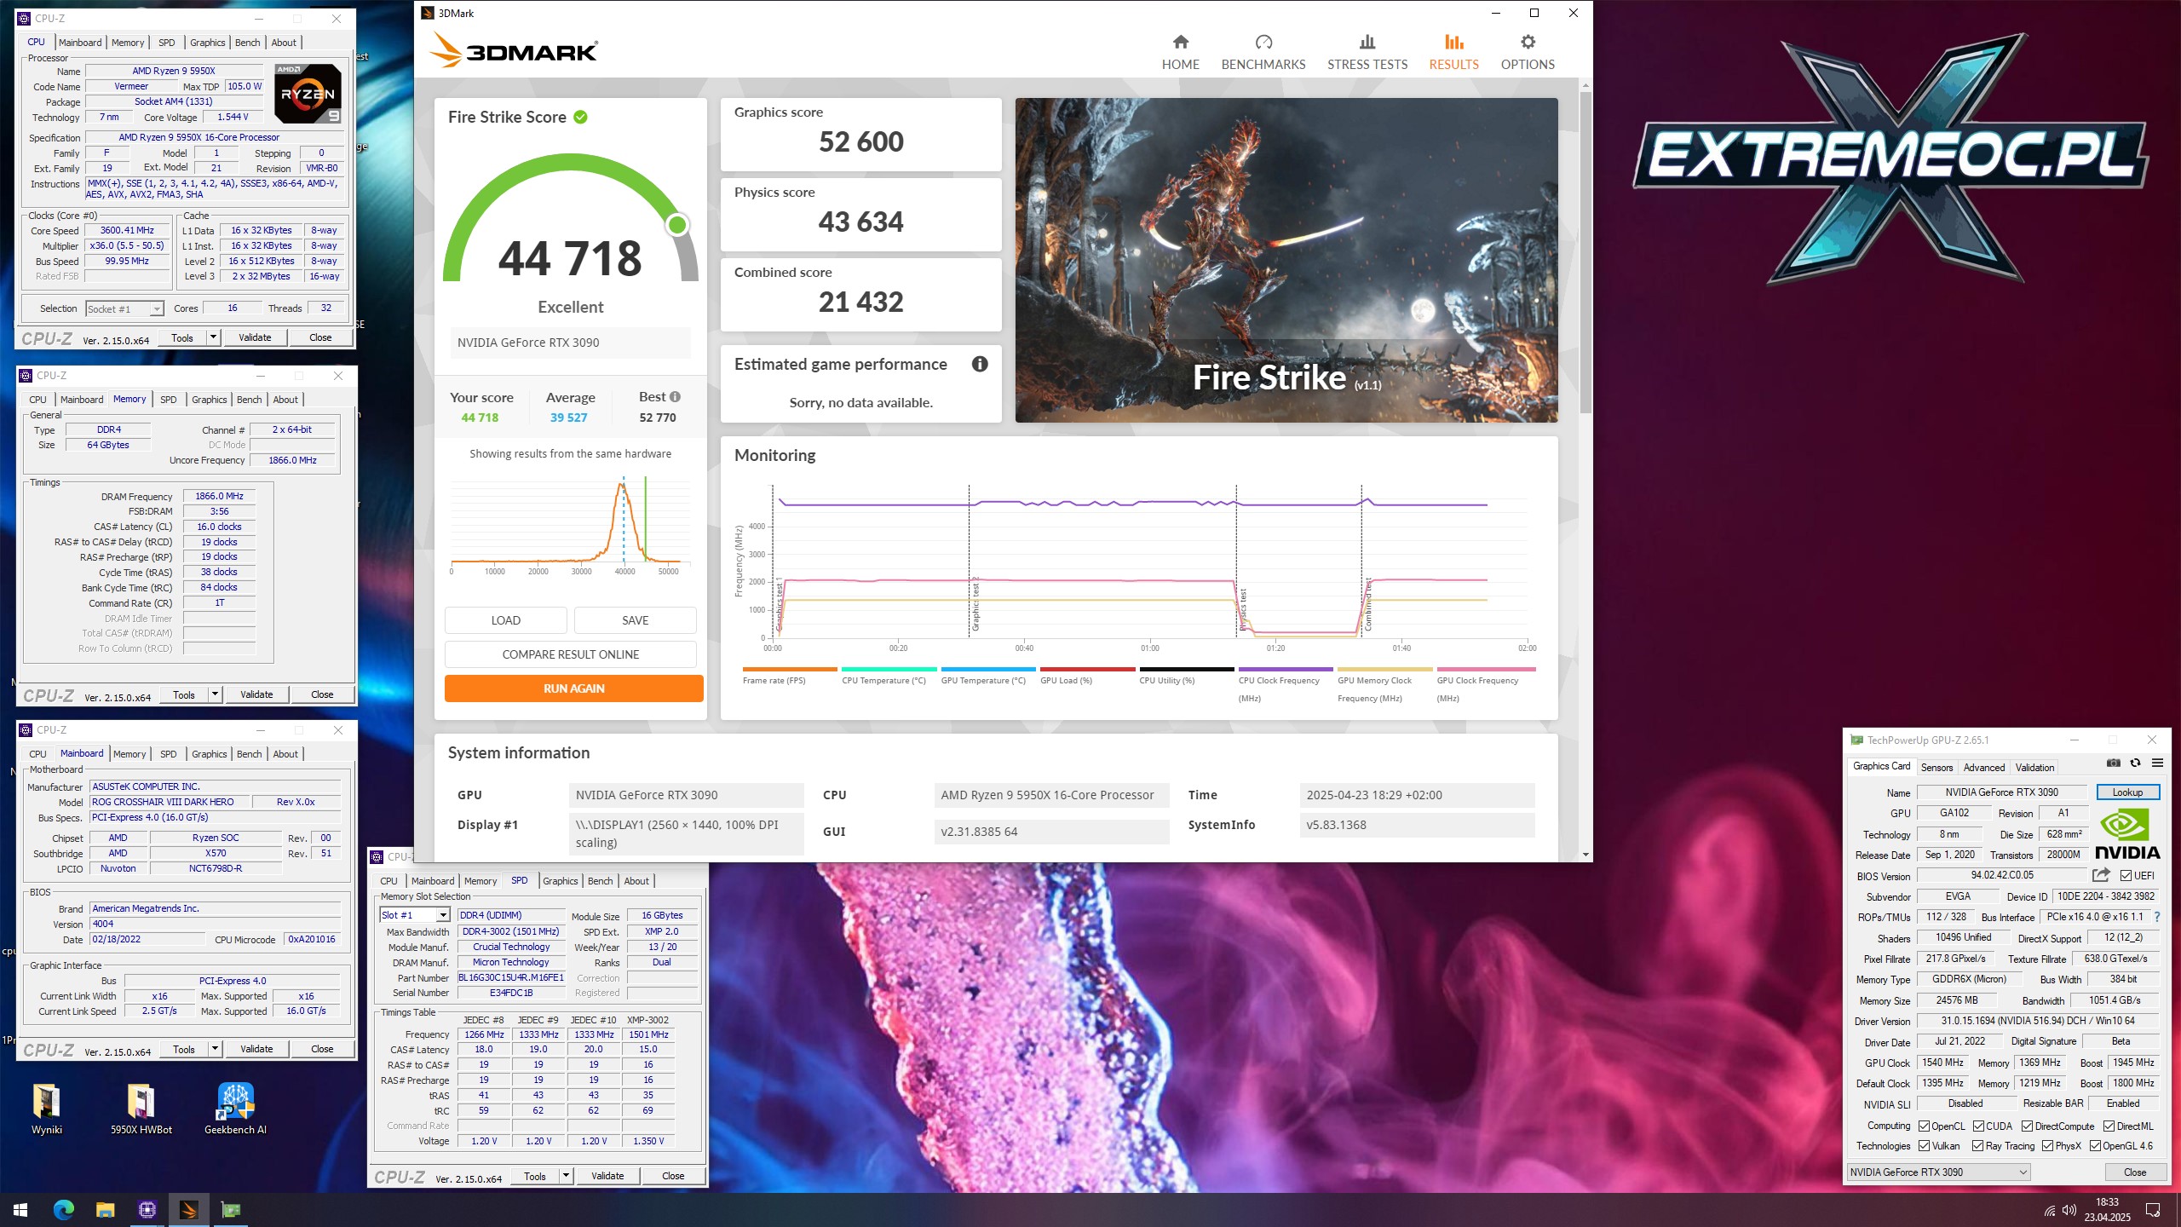This screenshot has height=1227, width=2181.
Task: Toggle the GPU Load (%) legend color
Action: tap(1087, 669)
